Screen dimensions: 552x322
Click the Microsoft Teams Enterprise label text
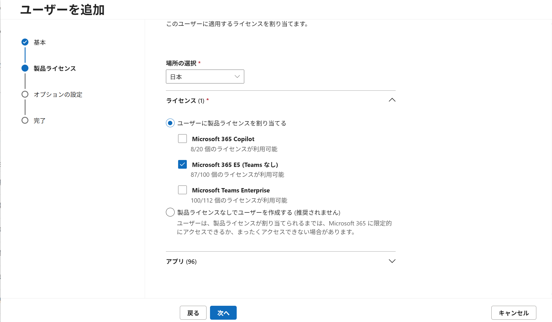[x=231, y=190]
